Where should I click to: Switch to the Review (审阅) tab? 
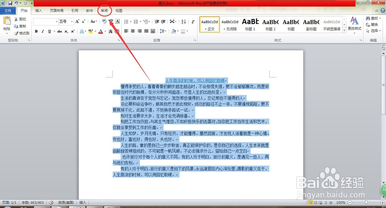point(104,10)
